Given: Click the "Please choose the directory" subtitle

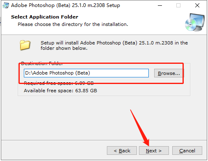Looking at the screenshot, I should (x=73, y=24).
